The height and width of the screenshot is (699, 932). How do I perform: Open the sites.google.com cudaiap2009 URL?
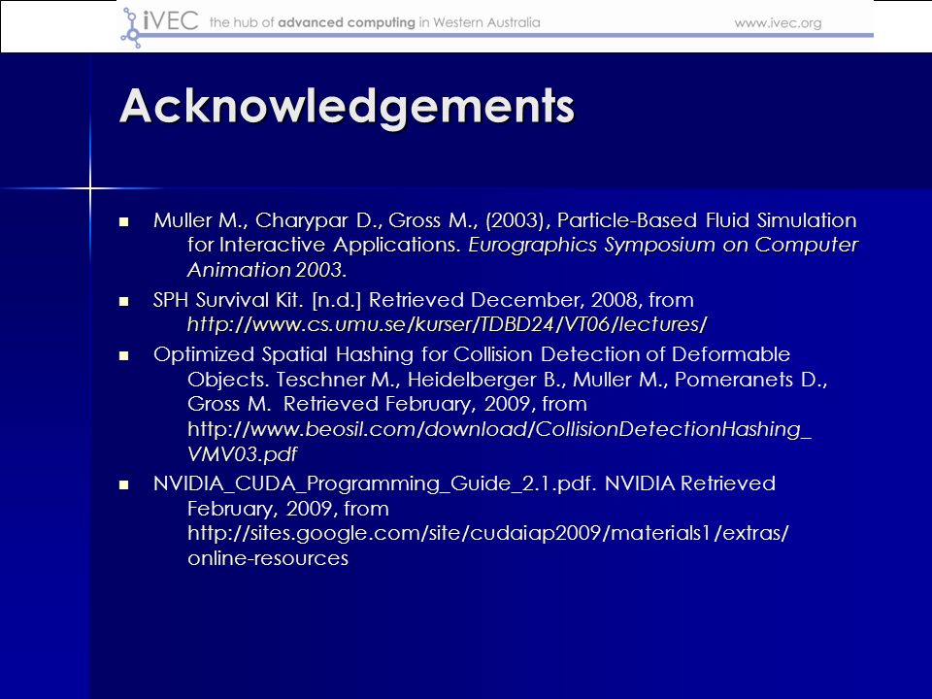(488, 533)
